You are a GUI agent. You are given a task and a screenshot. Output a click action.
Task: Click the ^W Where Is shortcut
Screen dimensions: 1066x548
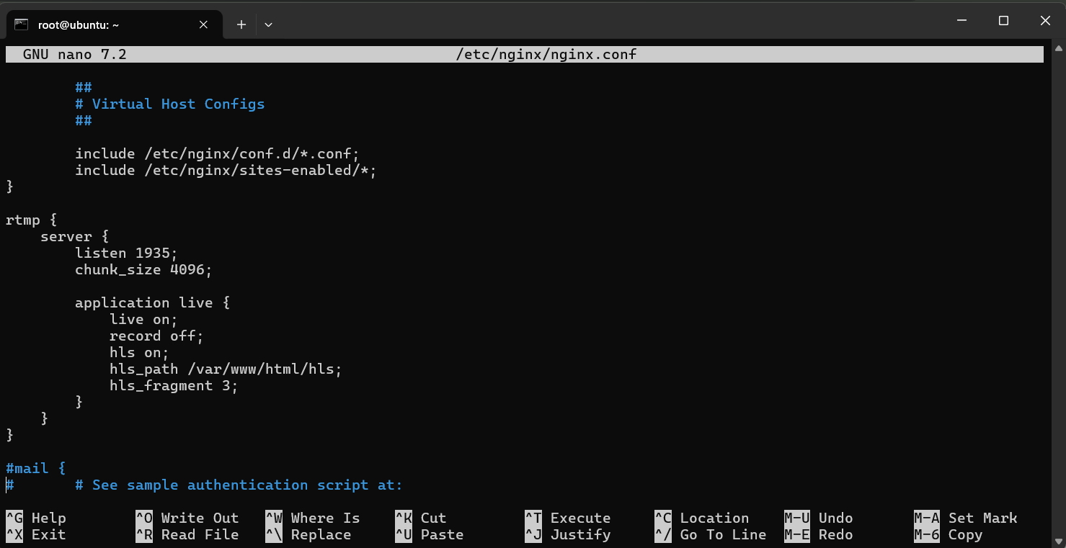[312, 518]
